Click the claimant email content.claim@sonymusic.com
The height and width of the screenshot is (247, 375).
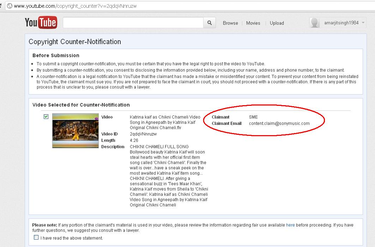click(279, 123)
